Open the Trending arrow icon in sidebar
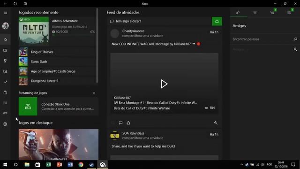 (x=5, y=82)
